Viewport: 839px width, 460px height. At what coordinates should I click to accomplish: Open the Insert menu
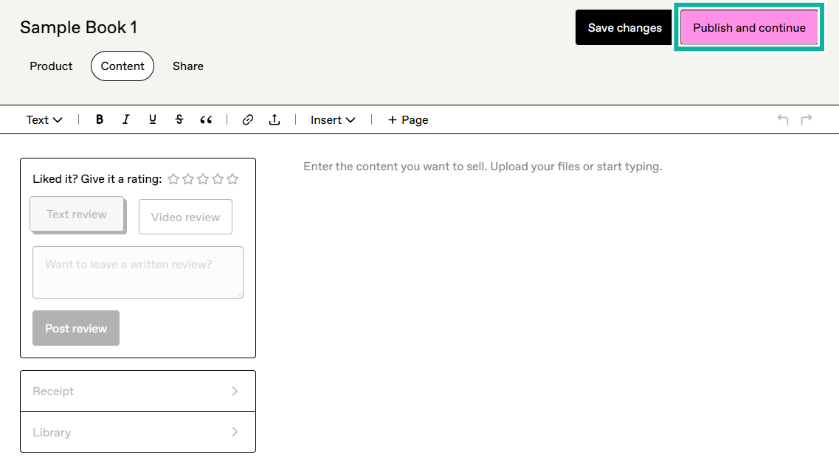click(331, 119)
